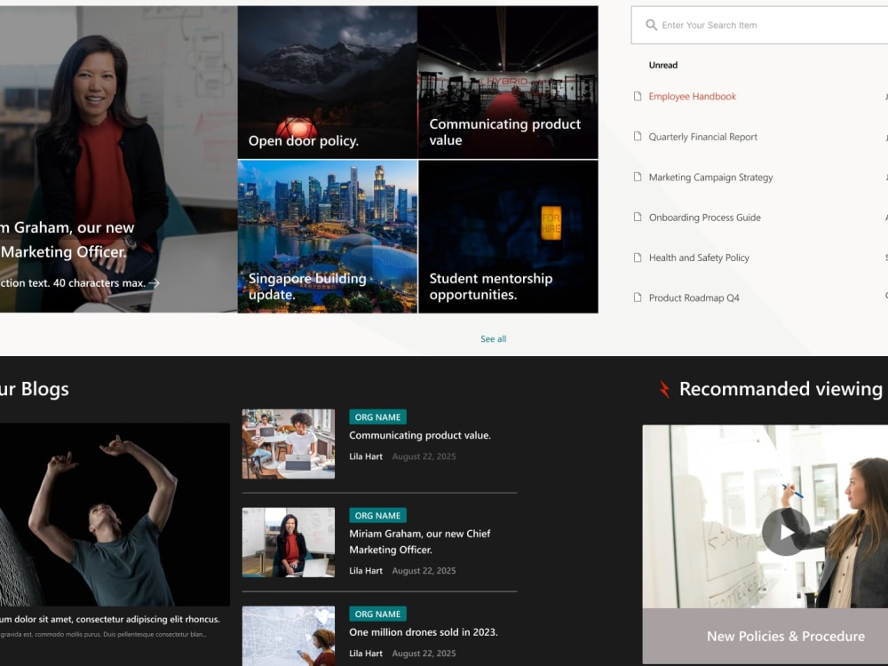
Task: Open Marketing Campaign Strategy document
Action: tap(710, 178)
